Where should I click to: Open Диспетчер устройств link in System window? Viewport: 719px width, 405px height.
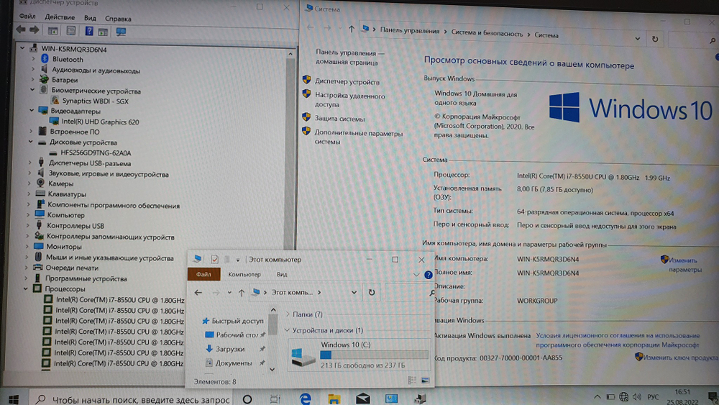point(347,81)
